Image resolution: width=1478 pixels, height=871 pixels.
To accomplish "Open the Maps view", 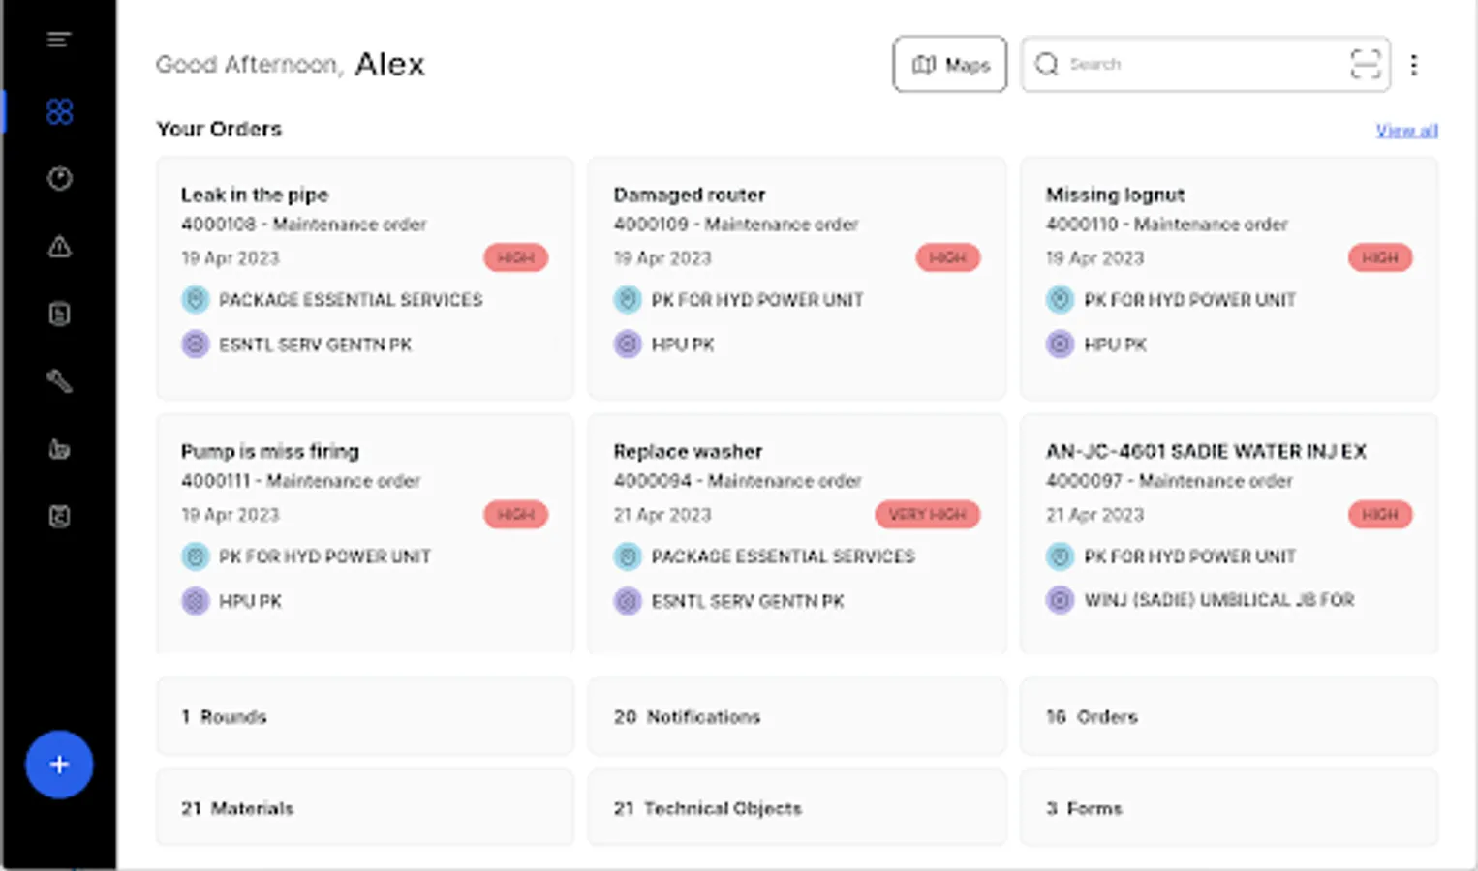I will (949, 65).
